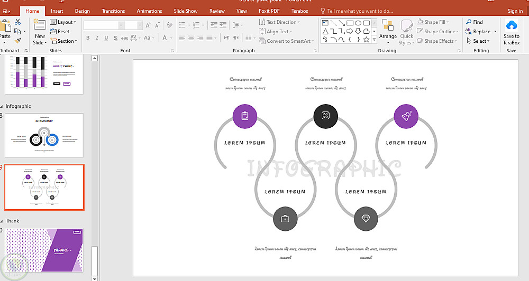The height and width of the screenshot is (281, 529).
Task: Click the Save to TeraBox cloud icon
Action: [511, 25]
